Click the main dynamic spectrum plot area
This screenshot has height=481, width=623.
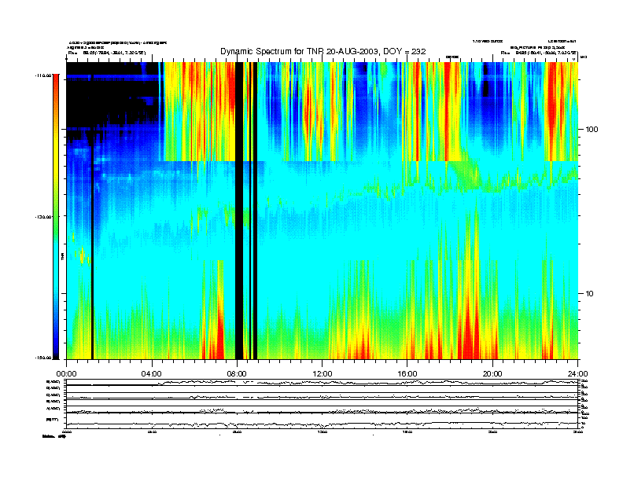point(323,211)
